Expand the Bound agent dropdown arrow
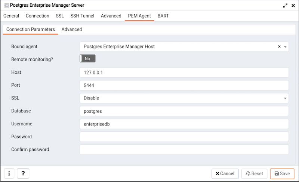Image resolution: width=299 pixels, height=182 pixels. [x=285, y=47]
